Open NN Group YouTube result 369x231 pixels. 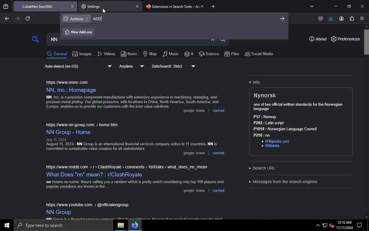[59, 212]
